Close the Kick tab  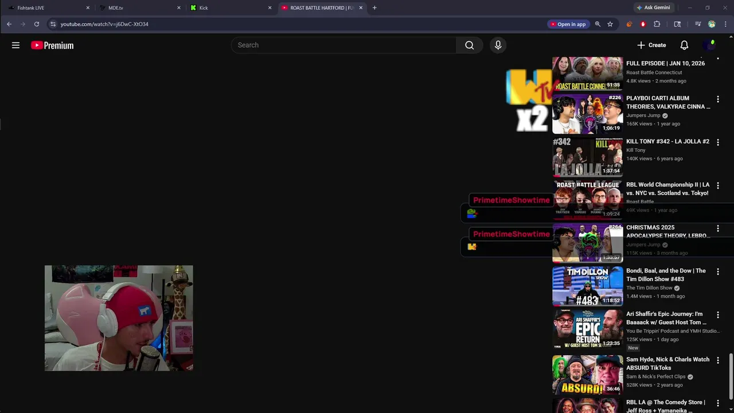coord(270,8)
